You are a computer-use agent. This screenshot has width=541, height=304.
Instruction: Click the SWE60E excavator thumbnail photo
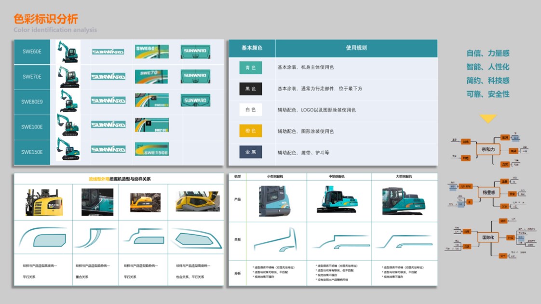coord(69,53)
